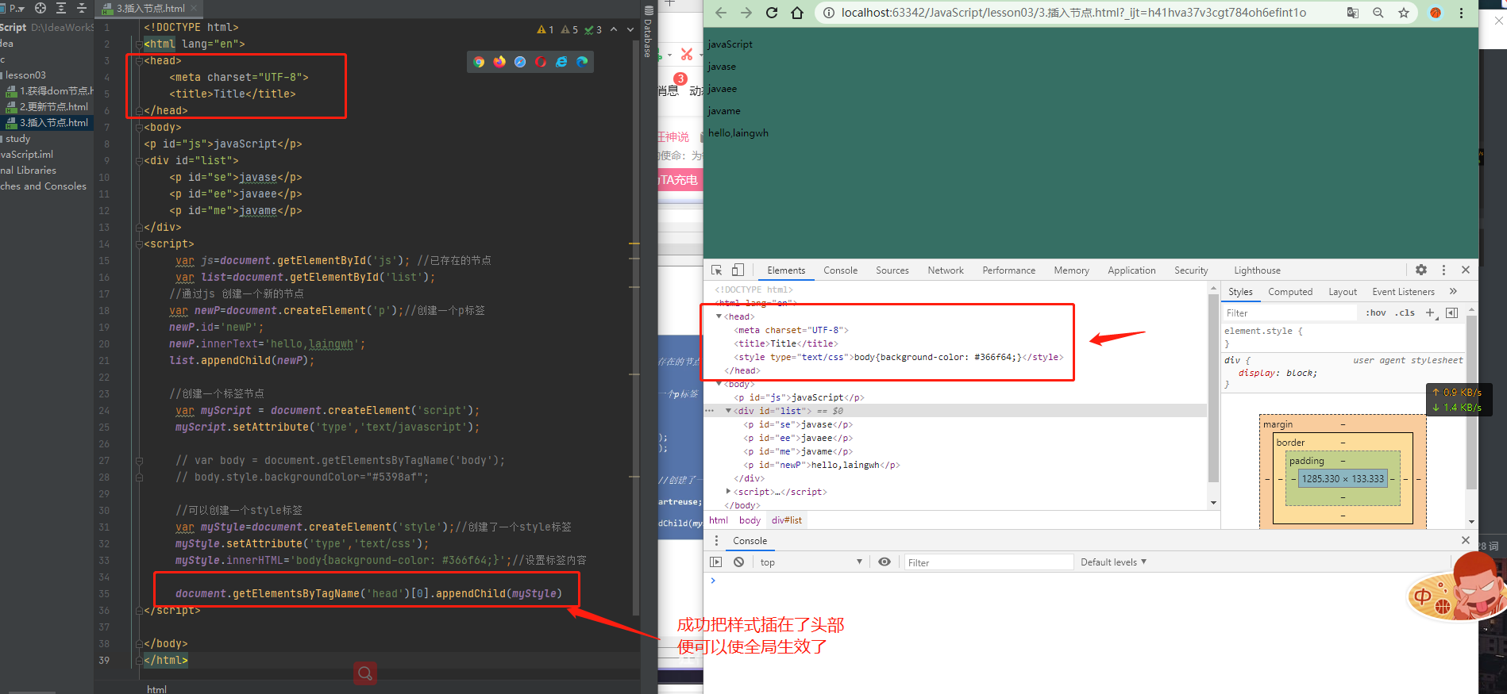1507x694 pixels.
Task: Click the zoom magnifier icon in address bar
Action: point(1378,13)
